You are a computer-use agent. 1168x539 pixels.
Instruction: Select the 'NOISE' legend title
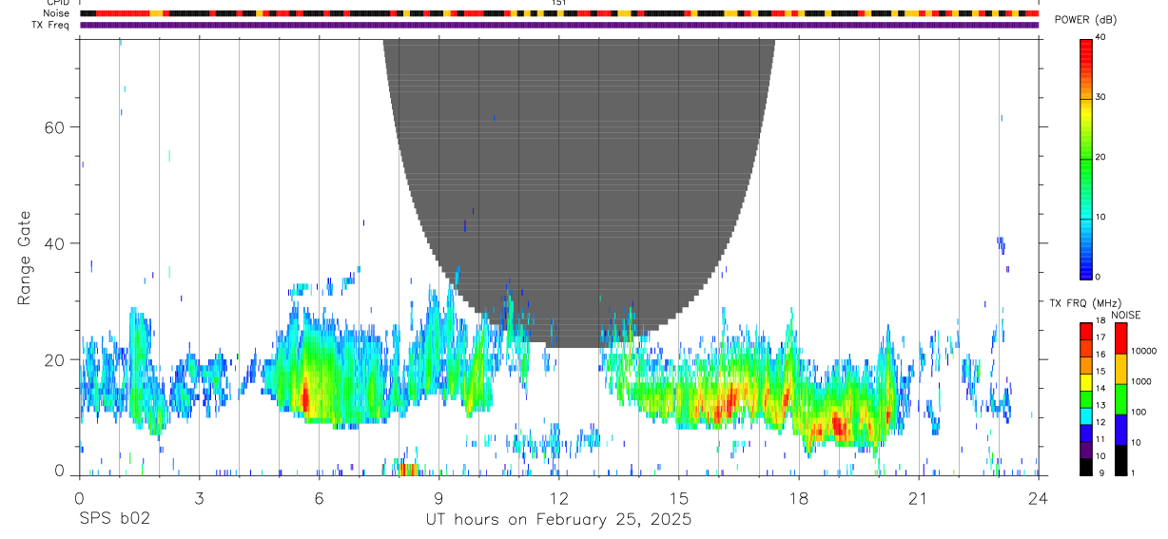pos(1125,315)
